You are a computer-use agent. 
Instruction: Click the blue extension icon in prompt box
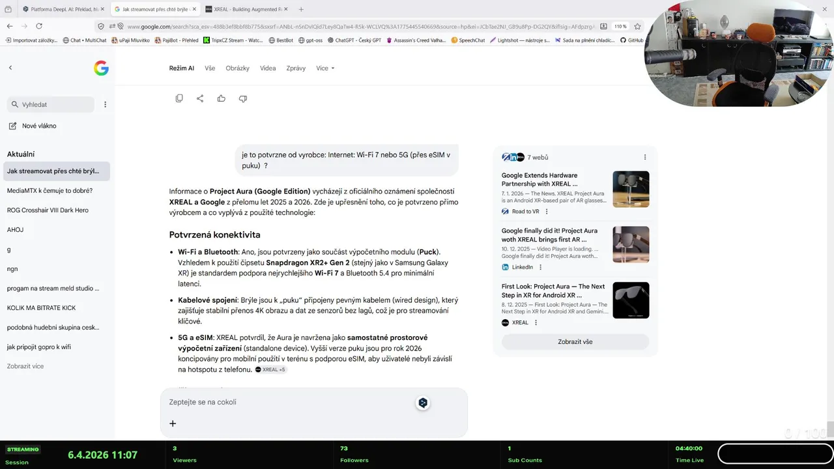pos(423,403)
